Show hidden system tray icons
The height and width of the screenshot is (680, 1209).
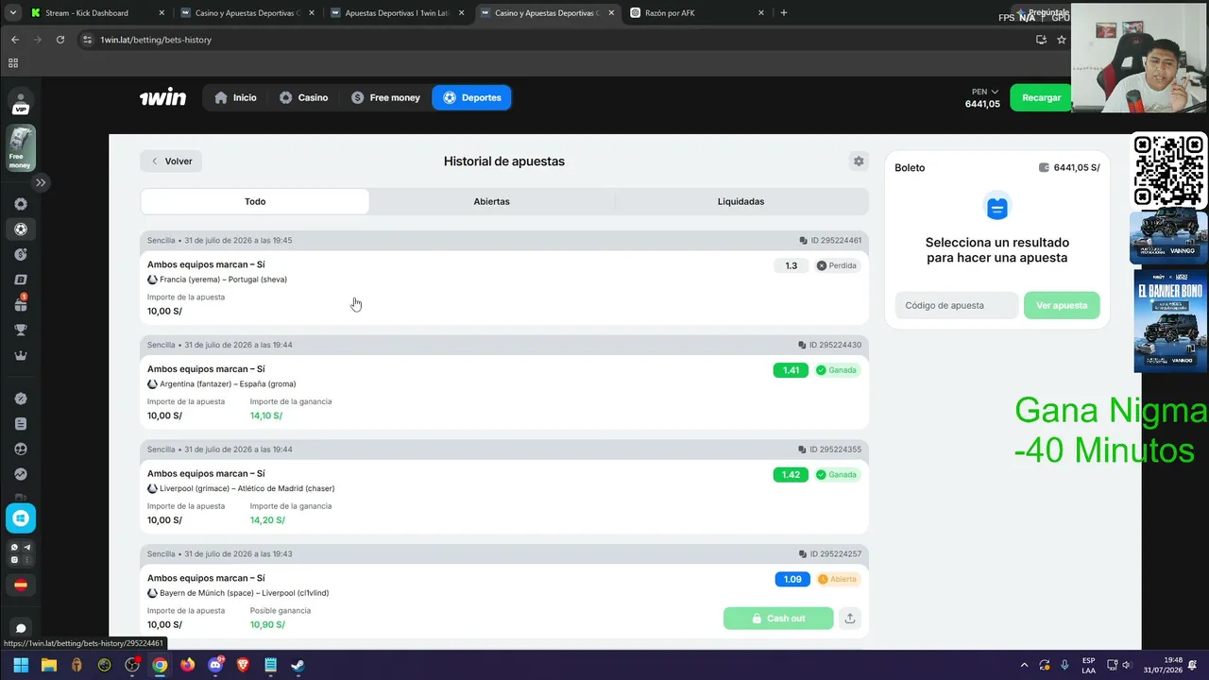[1024, 665]
